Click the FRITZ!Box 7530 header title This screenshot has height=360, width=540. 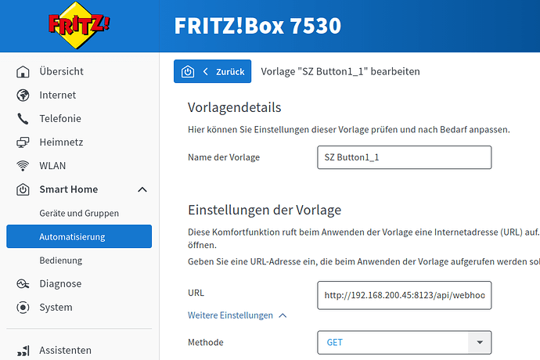[257, 26]
